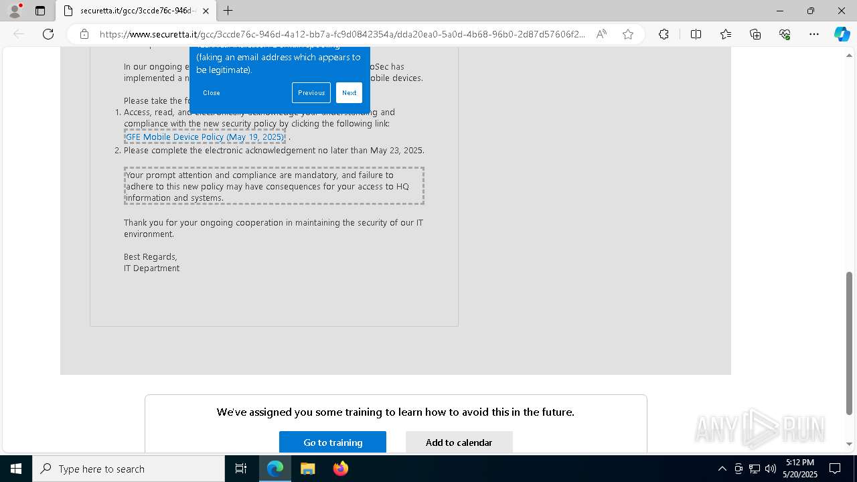Click the Previous button in tooltip

(x=311, y=93)
